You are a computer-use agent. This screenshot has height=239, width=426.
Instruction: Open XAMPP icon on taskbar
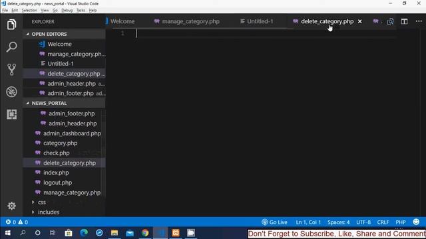tap(176, 233)
